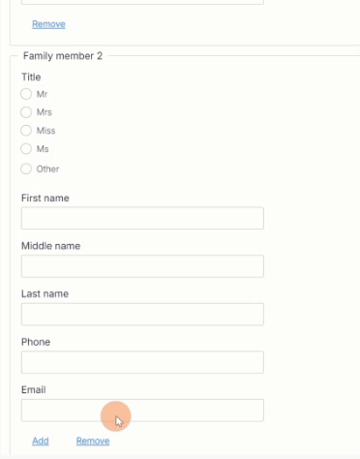This screenshot has height=459, width=360.
Task: Click the Mr label text
Action: click(x=42, y=94)
